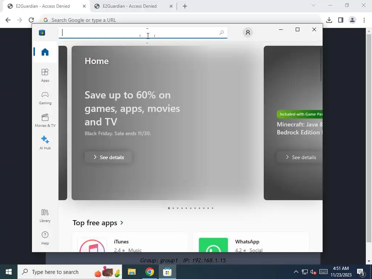Open the Home section in Store sidebar
372x279 pixels.
(45, 52)
